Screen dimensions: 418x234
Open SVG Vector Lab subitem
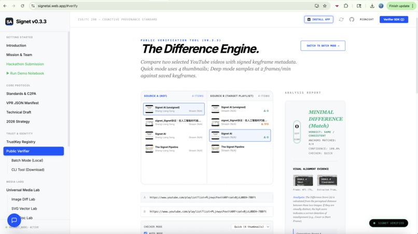24,209
